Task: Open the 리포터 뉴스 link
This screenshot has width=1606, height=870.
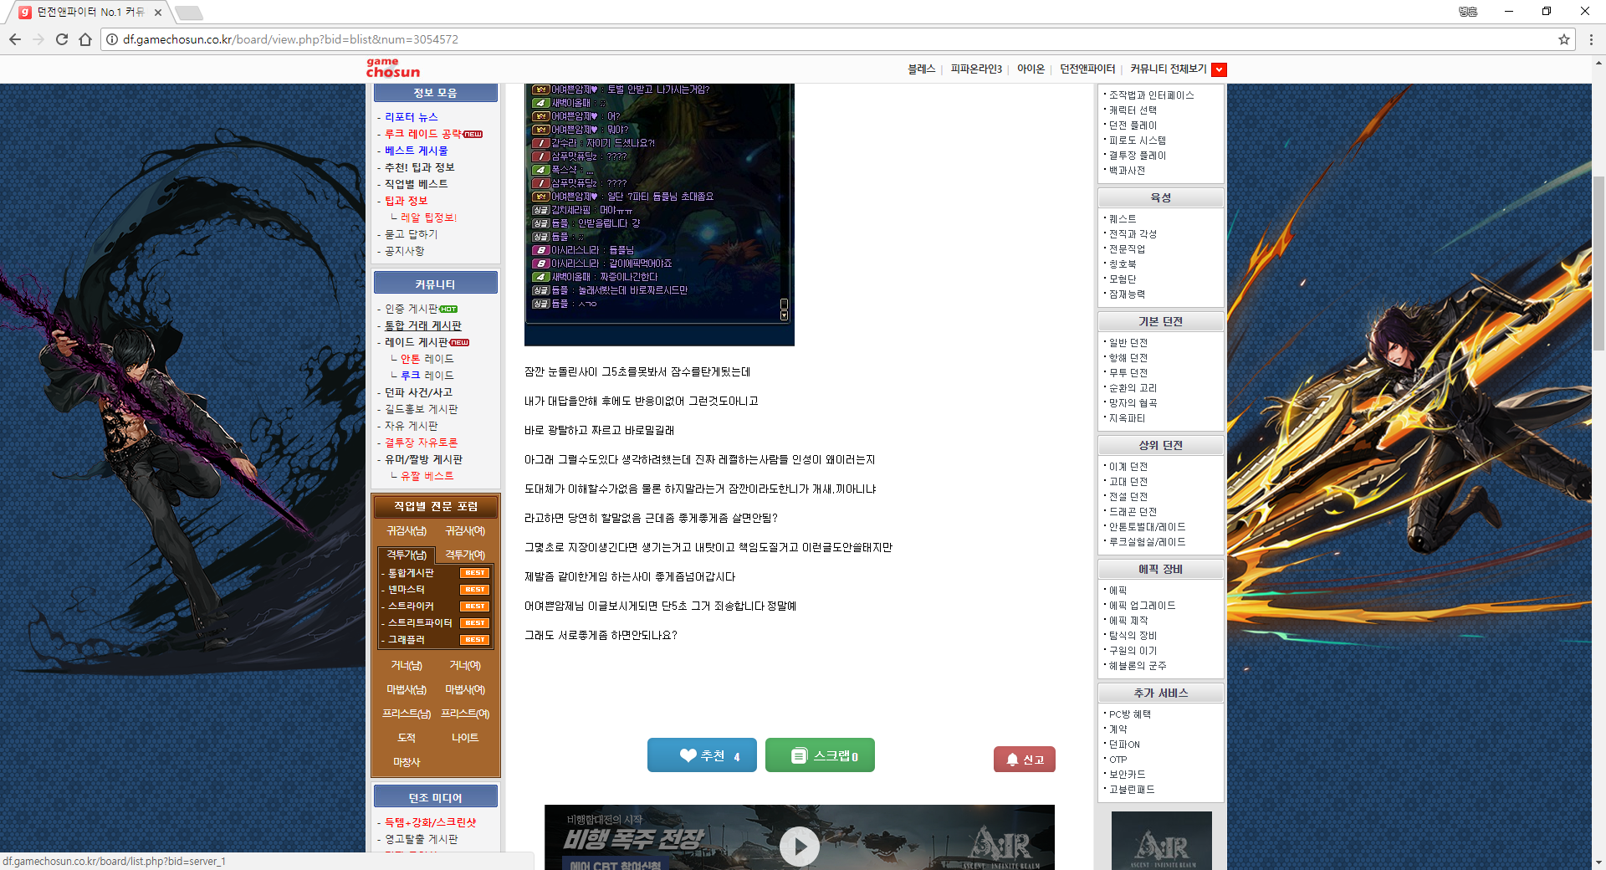Action: click(x=411, y=117)
